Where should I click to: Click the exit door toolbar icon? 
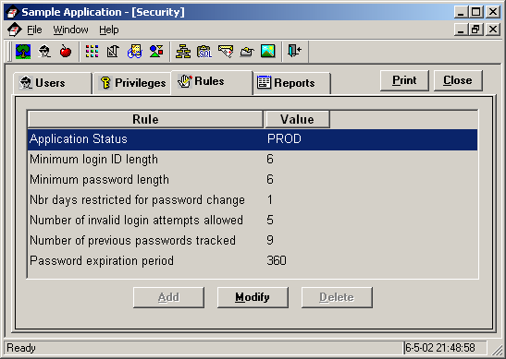coord(294,51)
